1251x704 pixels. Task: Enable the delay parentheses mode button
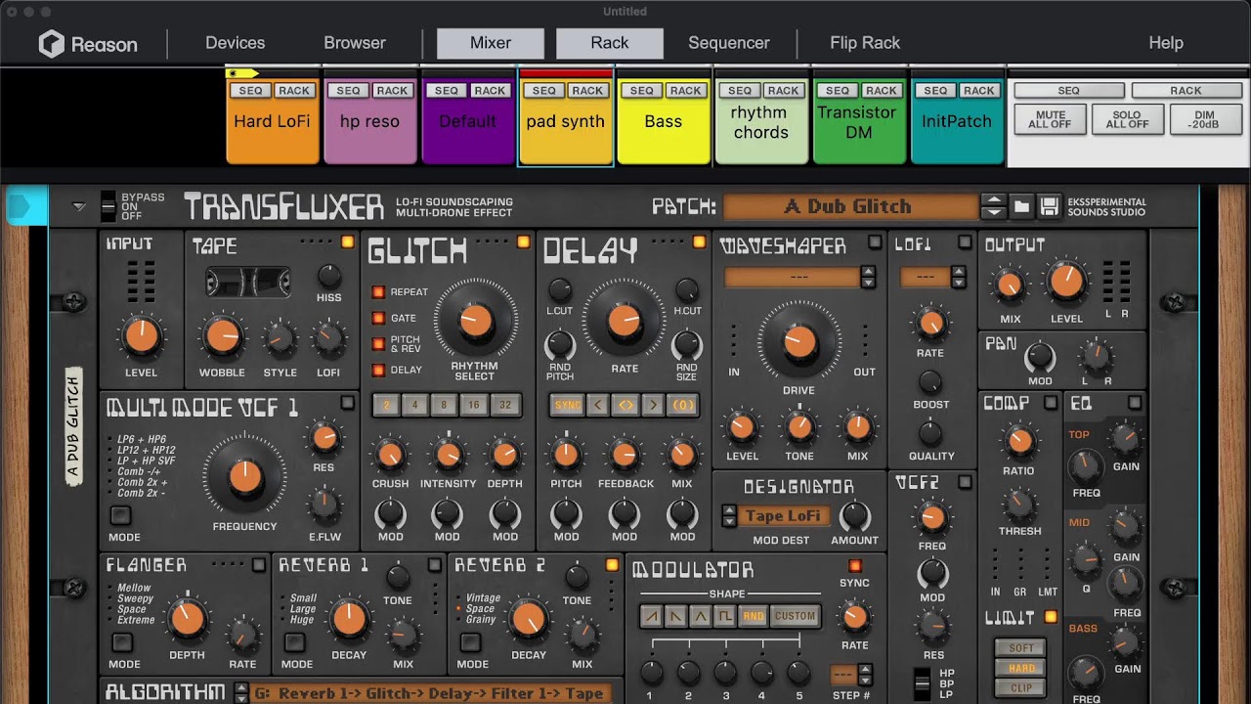pyautogui.click(x=682, y=405)
